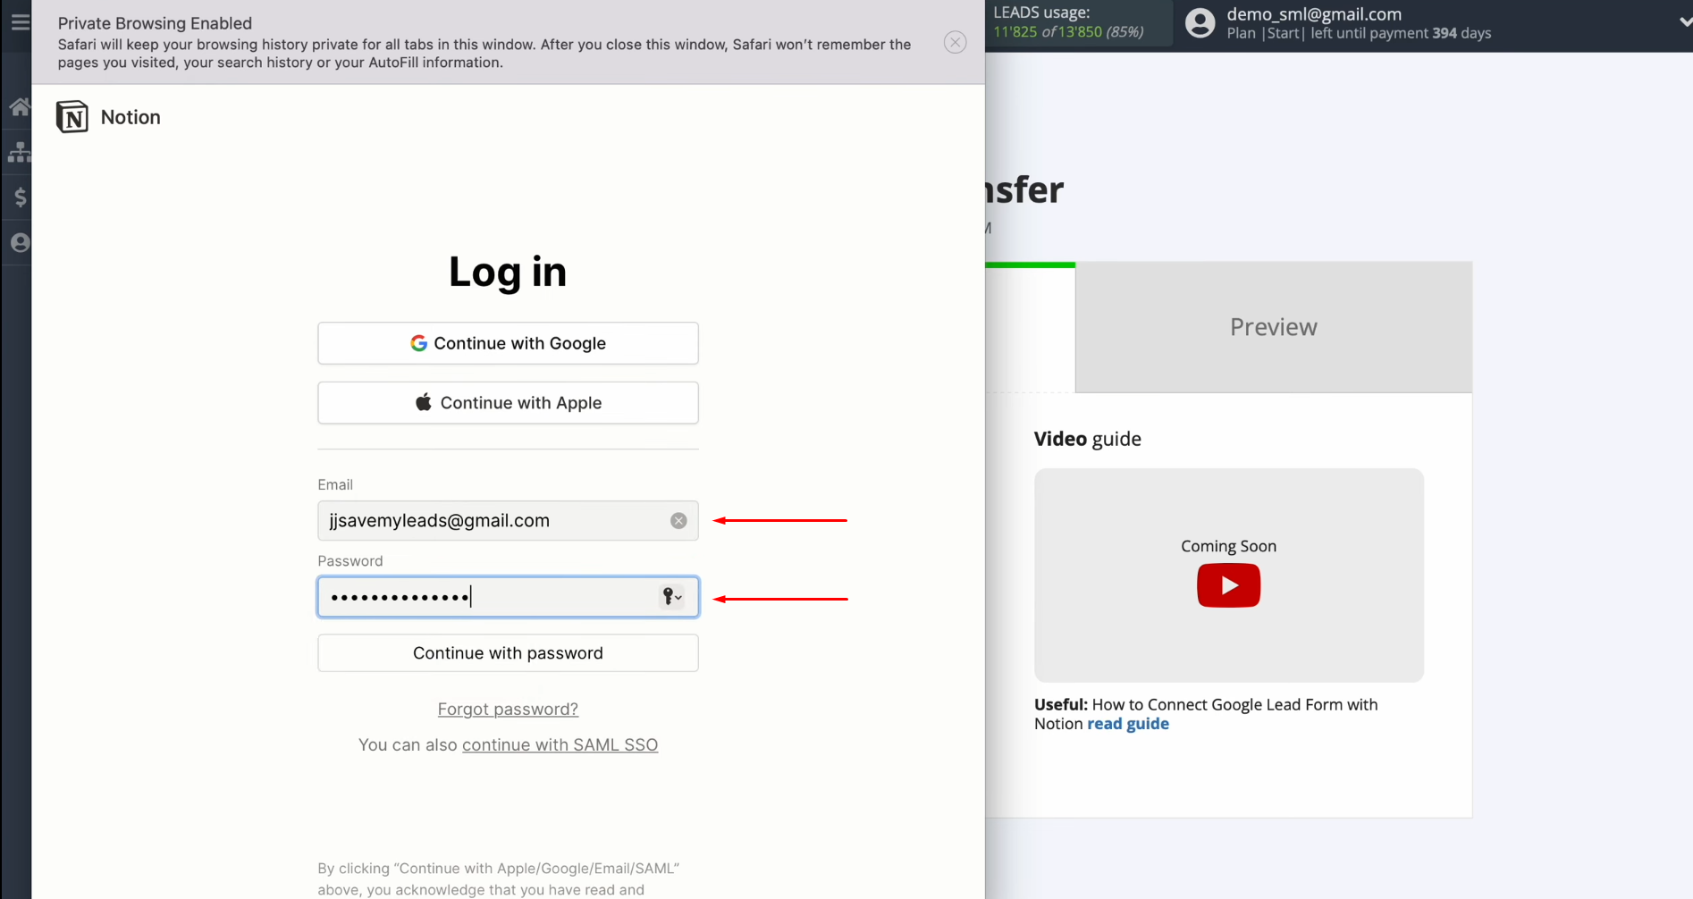Image resolution: width=1693 pixels, height=899 pixels.
Task: Click the Notion logo icon
Action: coord(72,117)
